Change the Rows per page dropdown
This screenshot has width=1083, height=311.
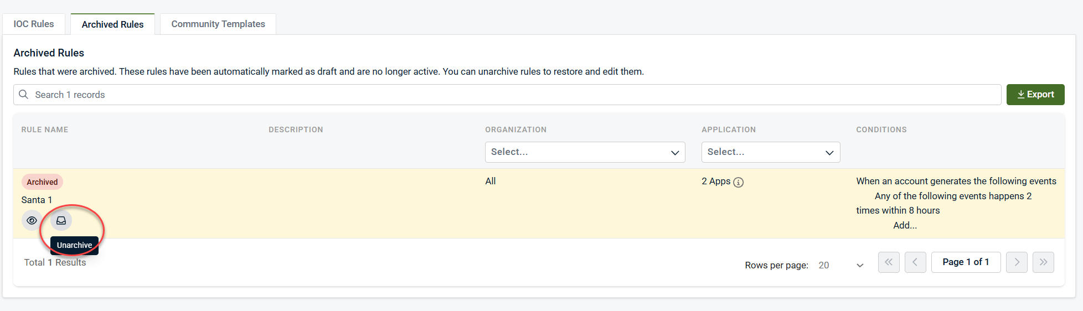(x=840, y=265)
